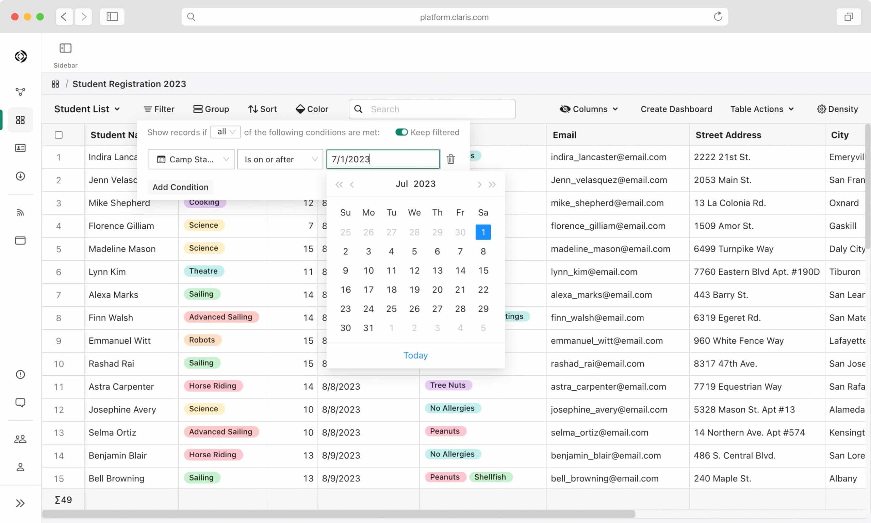Go to next year in calendar
The image size is (871, 523).
point(492,184)
